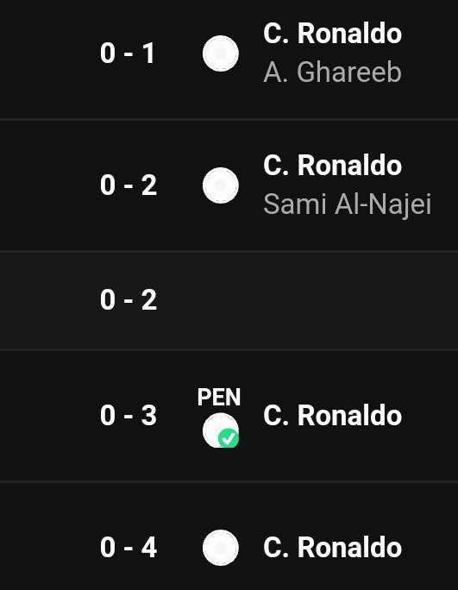Screen dimensions: 458x590
Task: Open C. Ronaldo above A. Ghareeb
Action: [x=333, y=34]
